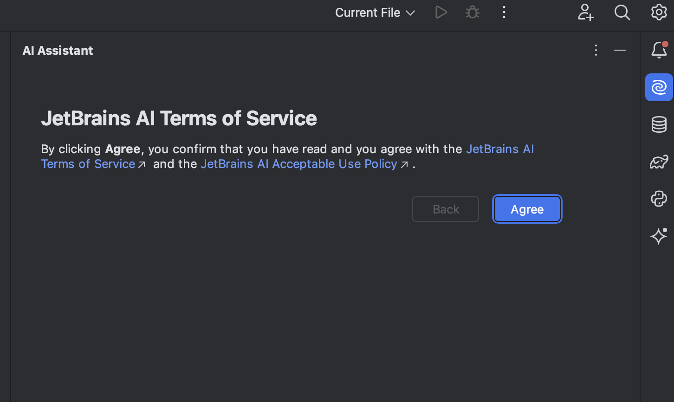Click the Run button in toolbar
The height and width of the screenshot is (402, 674).
click(441, 13)
